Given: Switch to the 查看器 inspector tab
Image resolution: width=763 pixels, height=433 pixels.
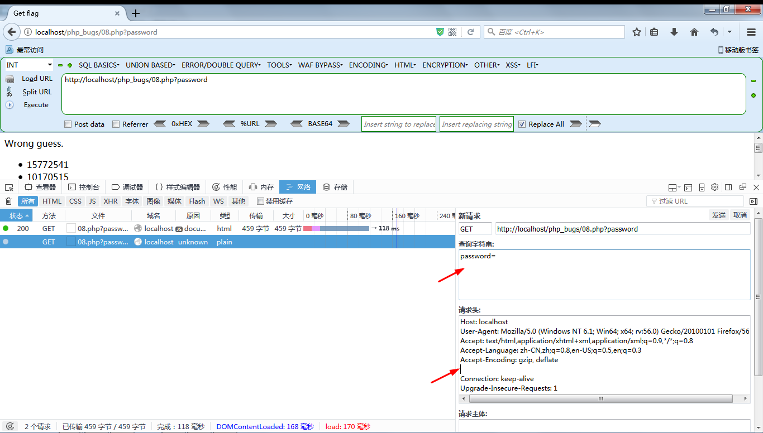Looking at the screenshot, I should 40,187.
